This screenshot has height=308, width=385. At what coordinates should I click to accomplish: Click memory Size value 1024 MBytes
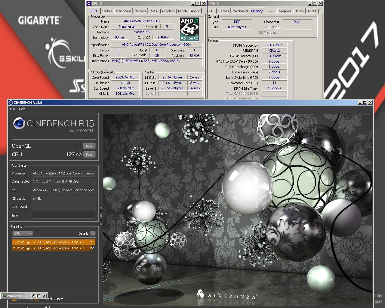(x=237, y=27)
